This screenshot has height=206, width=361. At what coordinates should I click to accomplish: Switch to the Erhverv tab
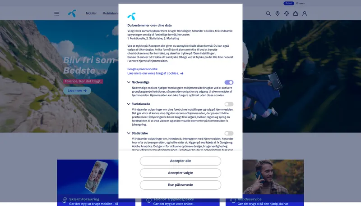pyautogui.click(x=300, y=3)
